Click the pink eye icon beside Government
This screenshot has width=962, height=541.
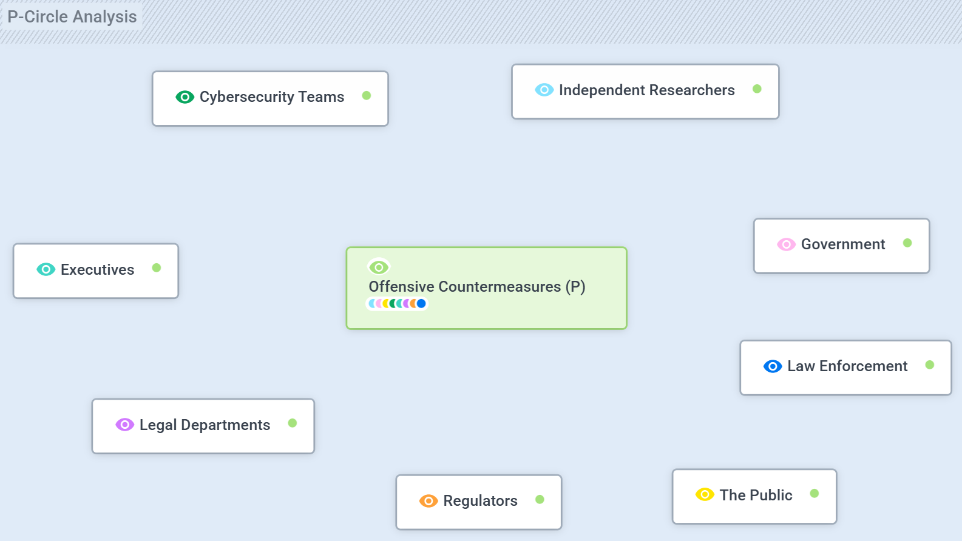[x=786, y=244]
